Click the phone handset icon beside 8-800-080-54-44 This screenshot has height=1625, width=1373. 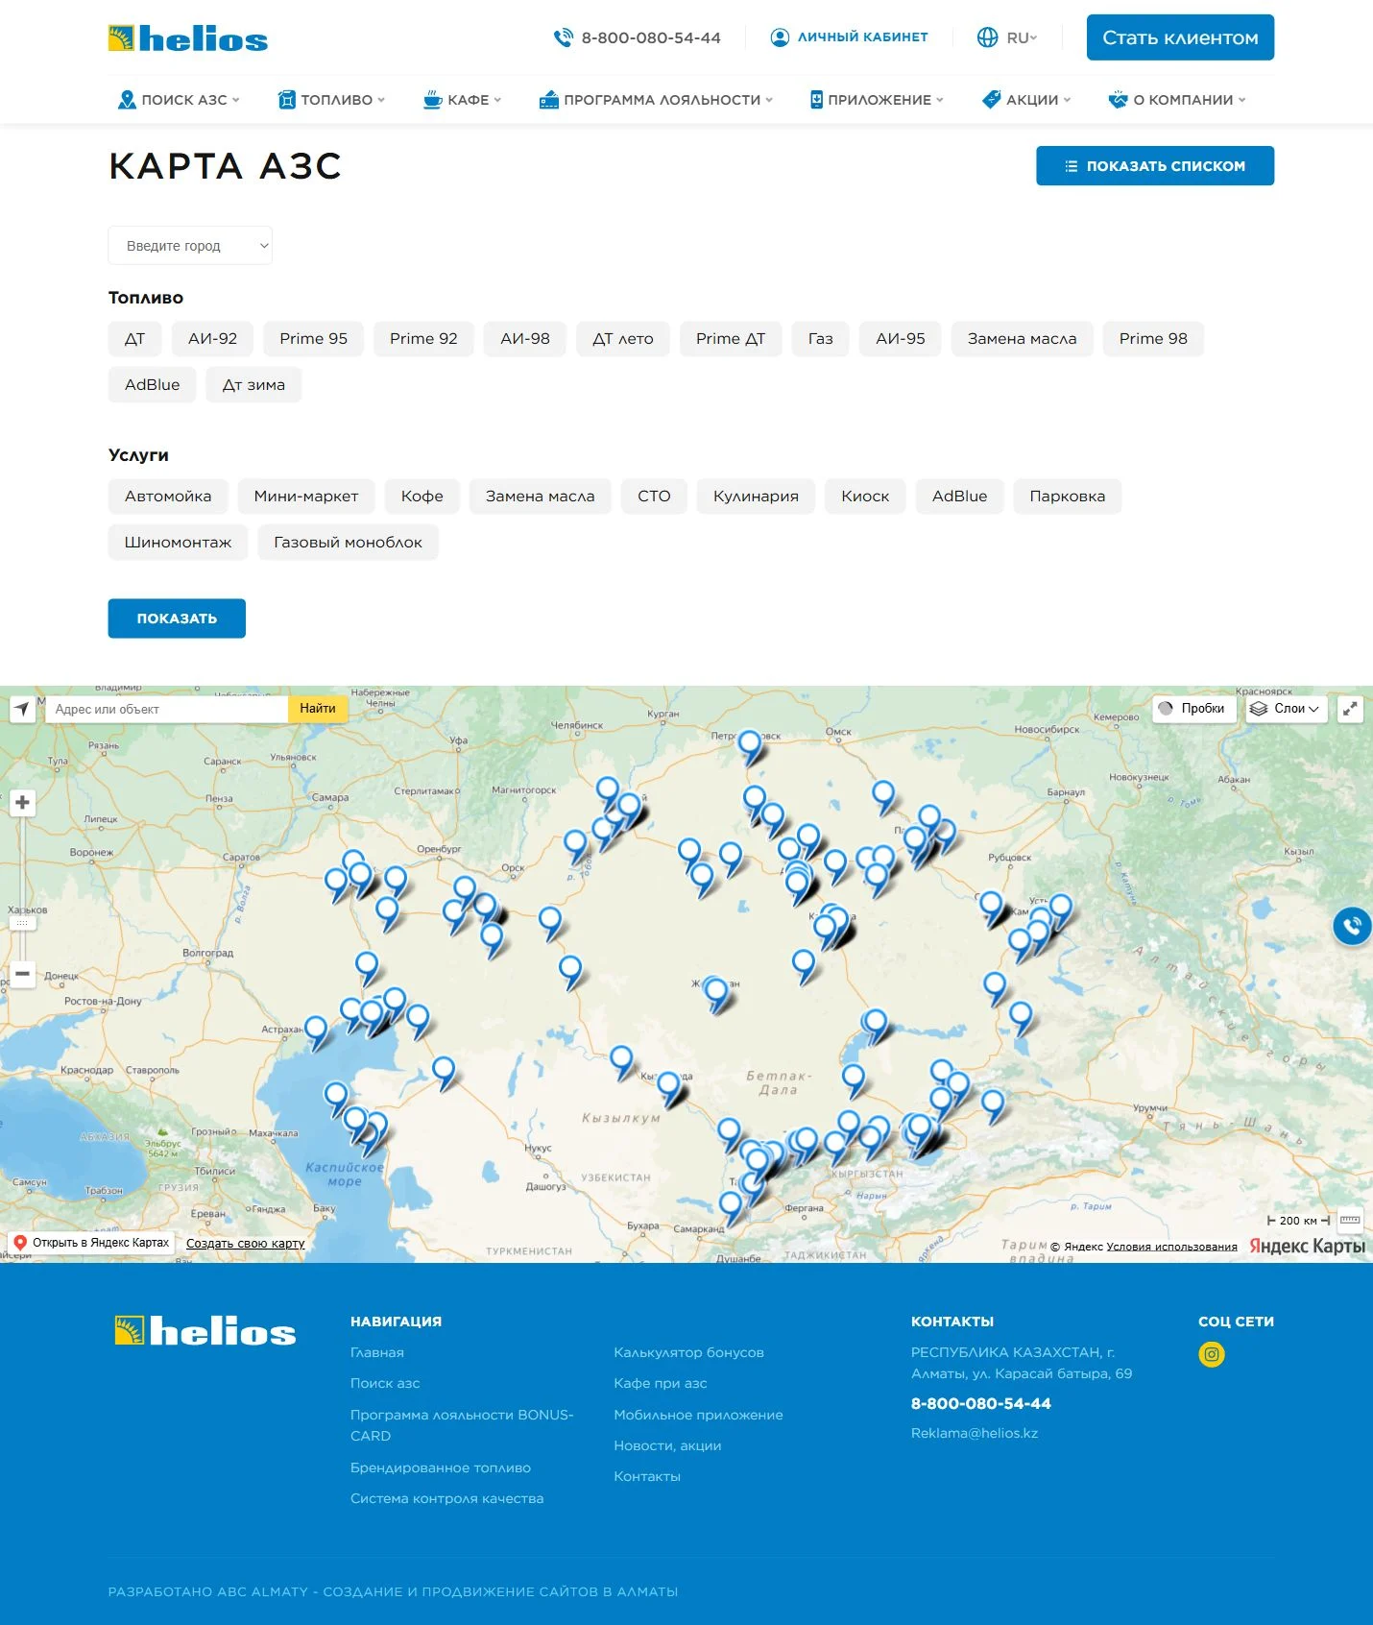pyautogui.click(x=563, y=37)
